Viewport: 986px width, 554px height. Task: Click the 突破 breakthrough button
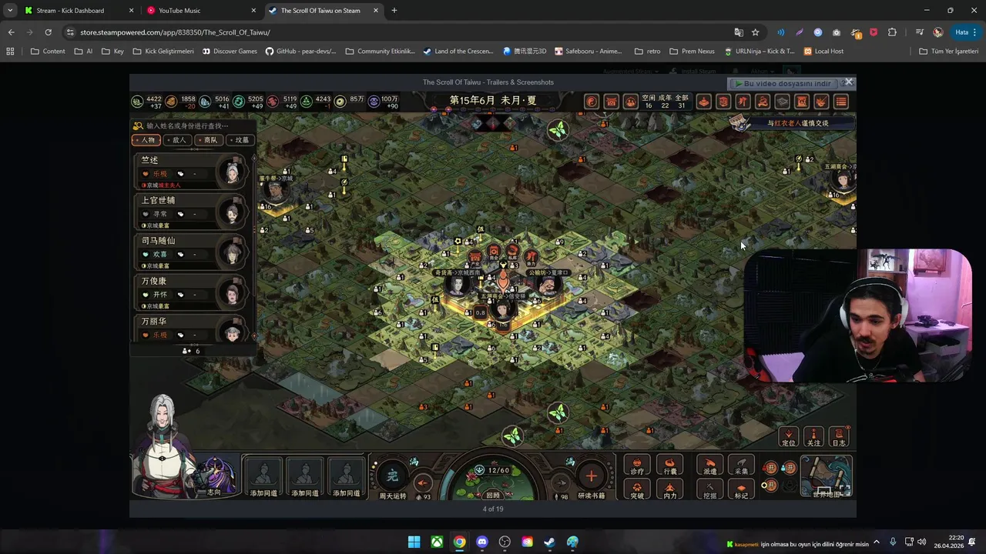637,490
